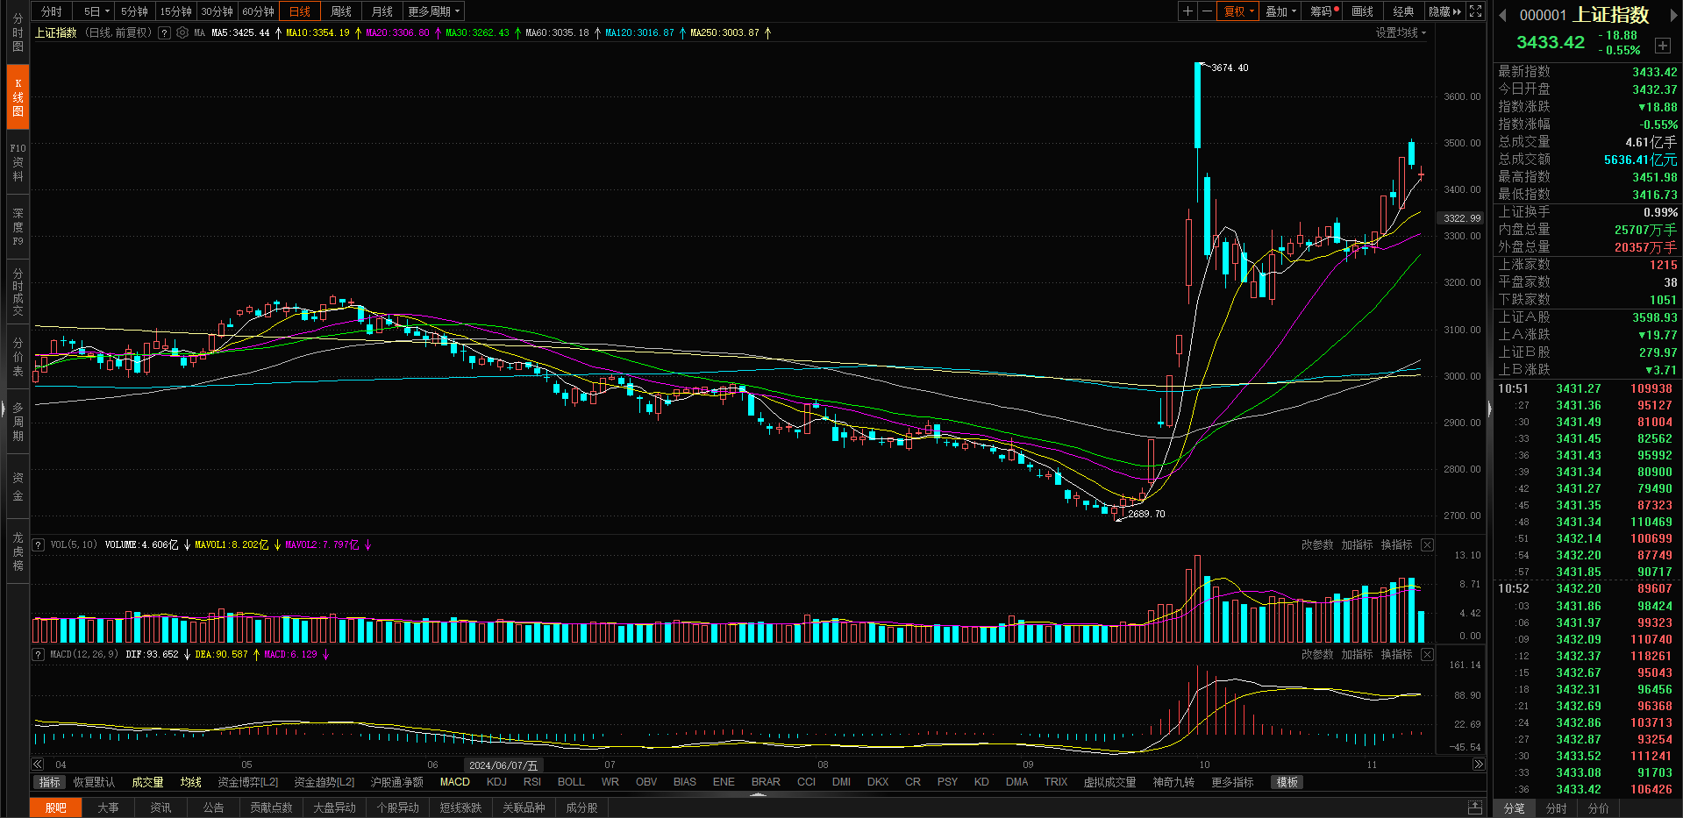Go to next stock with right arrow
1683x818 pixels.
click(x=1672, y=15)
